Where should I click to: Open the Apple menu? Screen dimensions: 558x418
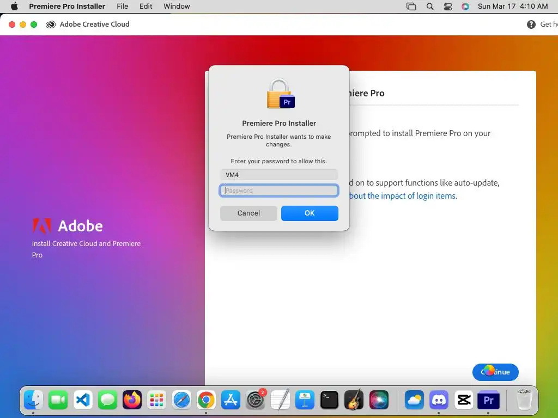(14, 6)
